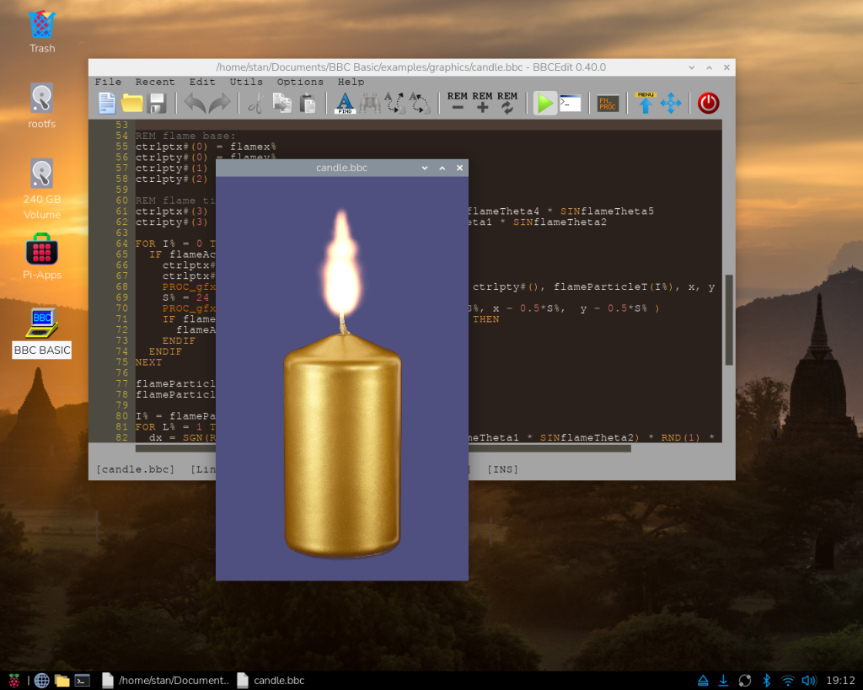
Task: Open the Help menu
Action: coord(351,82)
